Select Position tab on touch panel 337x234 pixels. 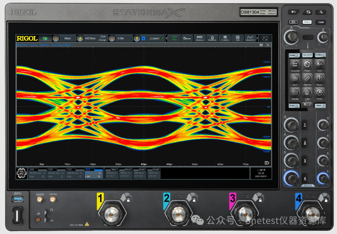tap(320, 55)
